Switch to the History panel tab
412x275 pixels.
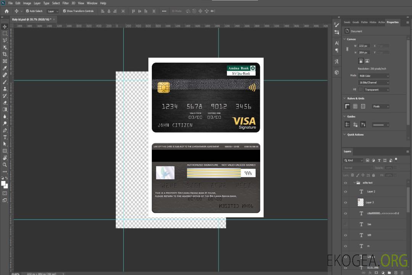[x=373, y=22]
